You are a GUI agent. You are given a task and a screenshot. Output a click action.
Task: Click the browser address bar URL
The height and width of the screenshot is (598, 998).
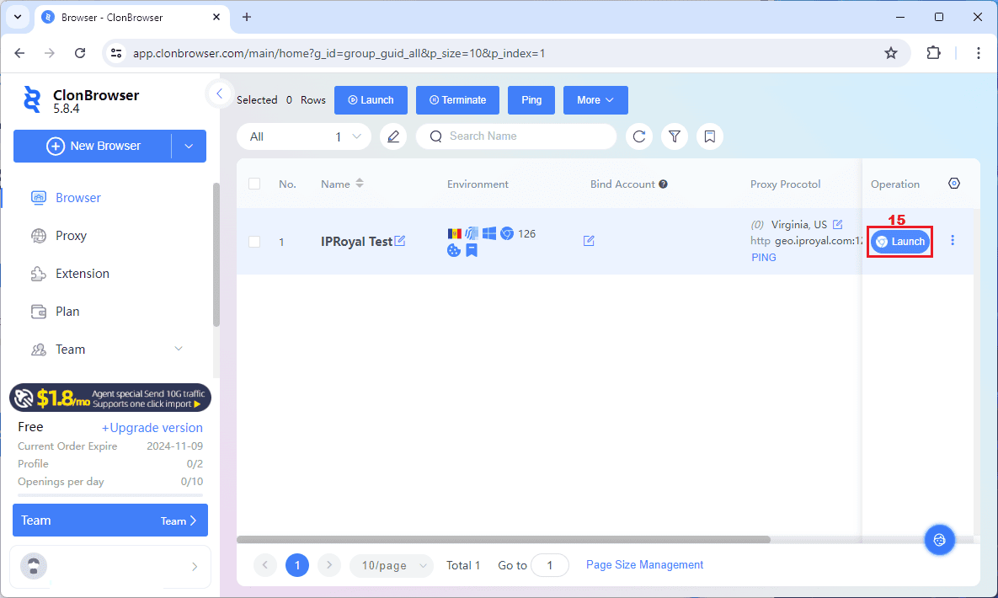339,54
